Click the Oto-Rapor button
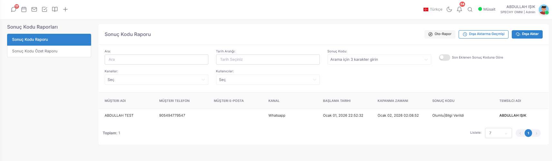This screenshot has height=161, width=552. [440, 34]
